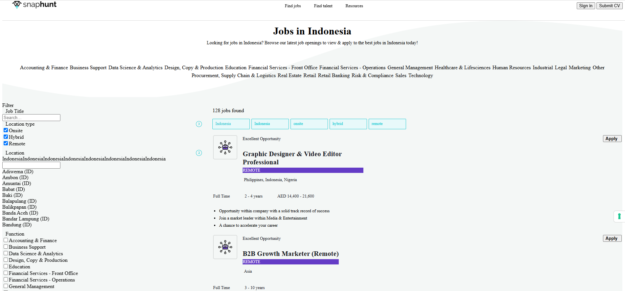Click the Submit CV button
Image resolution: width=625 pixels, height=291 pixels.
pyautogui.click(x=609, y=6)
